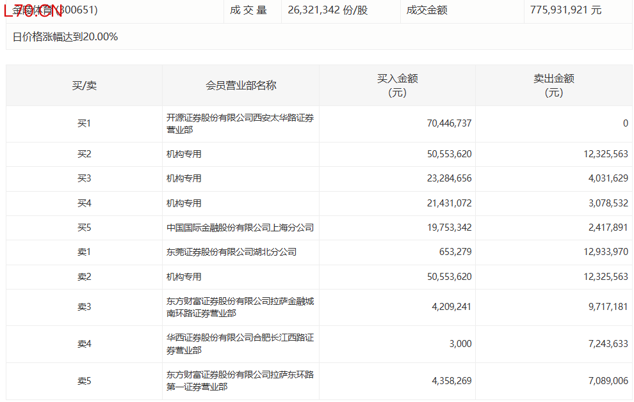Click the buy amount 70,446,737

click(x=449, y=123)
